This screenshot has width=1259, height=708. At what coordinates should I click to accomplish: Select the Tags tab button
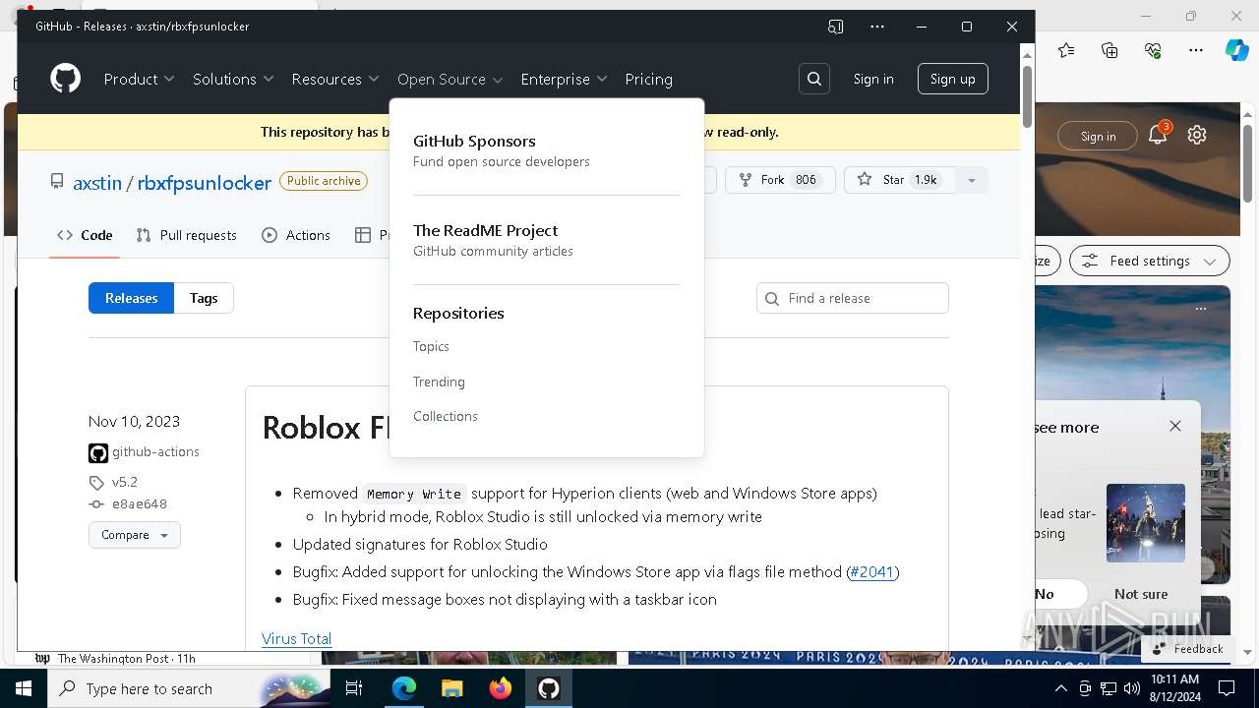coord(204,298)
